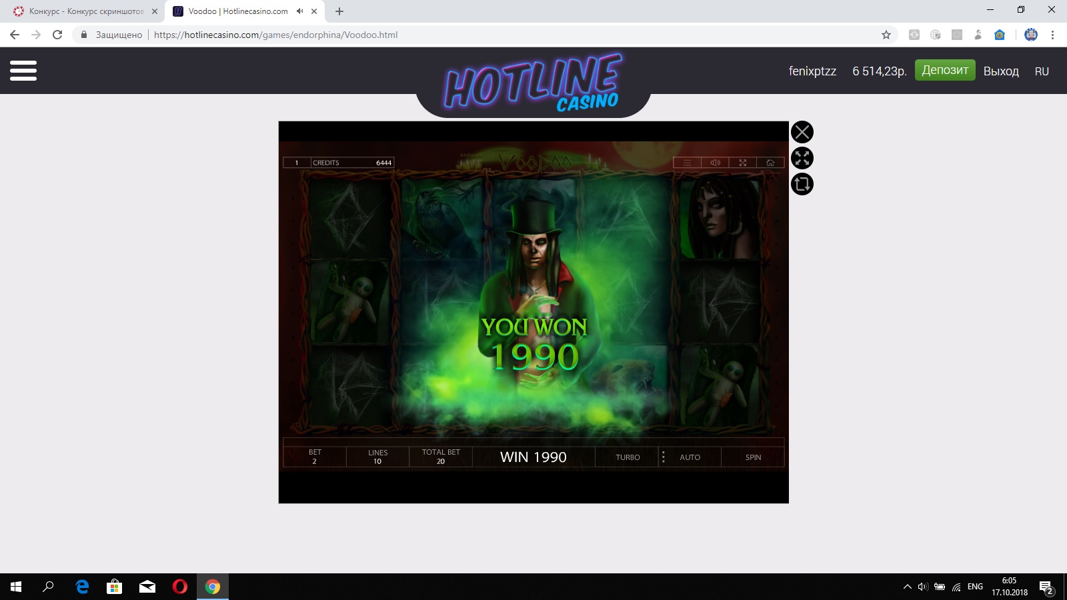The width and height of the screenshot is (1067, 600).
Task: Open Microsoft Store from taskbar
Action: (x=115, y=587)
